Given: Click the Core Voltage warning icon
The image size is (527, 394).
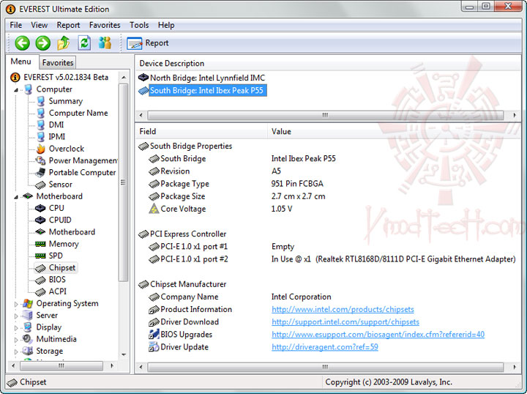Looking at the screenshot, I should click(154, 209).
